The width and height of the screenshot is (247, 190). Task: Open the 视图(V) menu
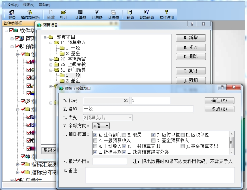click(29, 5)
